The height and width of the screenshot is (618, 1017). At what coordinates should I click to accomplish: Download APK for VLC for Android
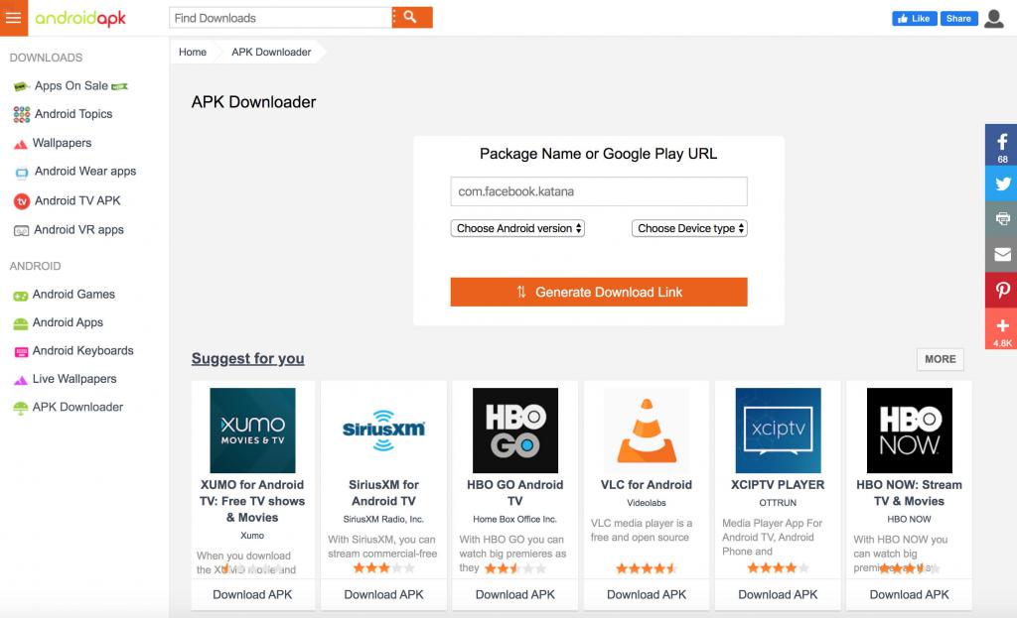pos(647,594)
